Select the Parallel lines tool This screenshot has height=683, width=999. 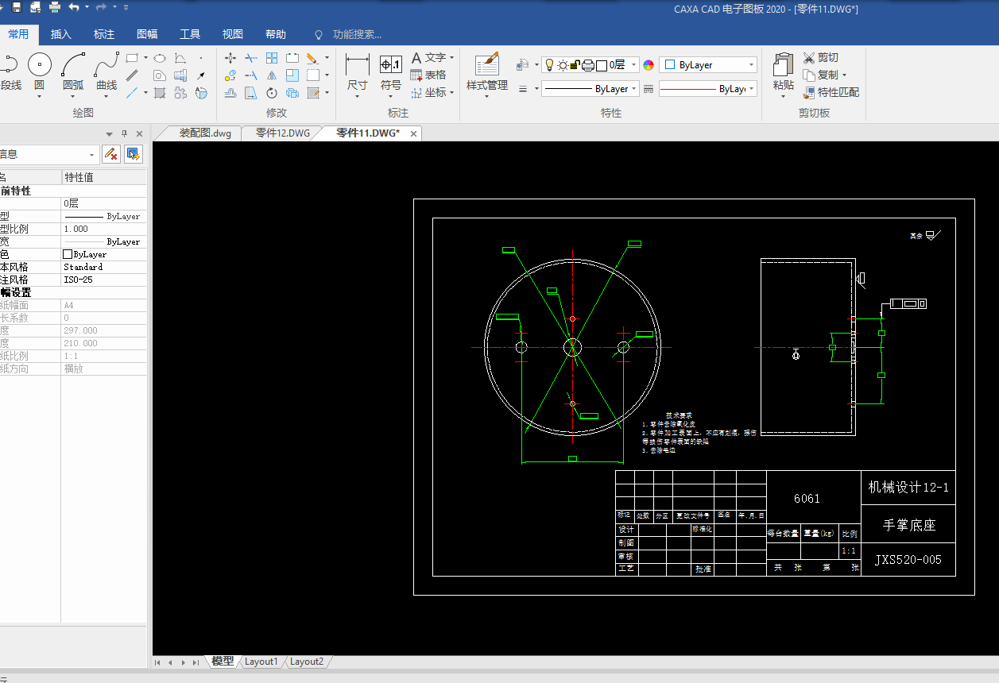(x=132, y=75)
